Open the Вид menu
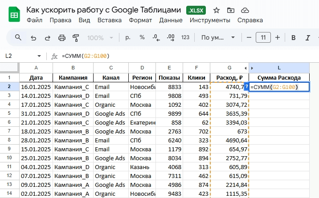This screenshot has height=198, width=319. (84, 20)
